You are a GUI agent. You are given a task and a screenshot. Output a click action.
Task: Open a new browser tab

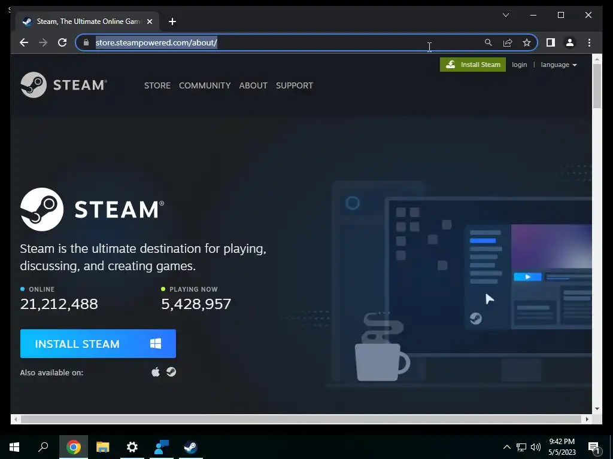click(x=172, y=22)
